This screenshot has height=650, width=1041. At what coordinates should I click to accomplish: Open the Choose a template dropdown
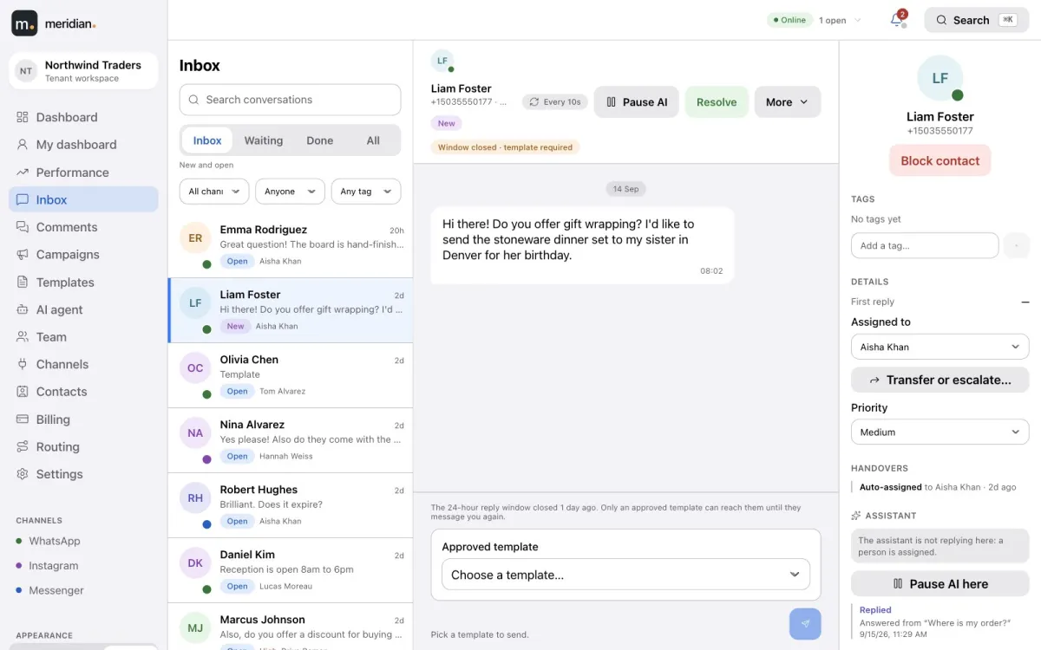coord(625,575)
